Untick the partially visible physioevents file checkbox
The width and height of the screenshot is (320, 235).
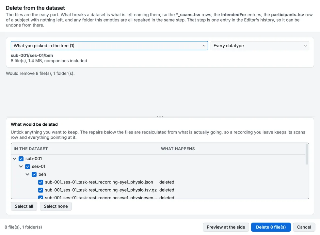point(40,197)
